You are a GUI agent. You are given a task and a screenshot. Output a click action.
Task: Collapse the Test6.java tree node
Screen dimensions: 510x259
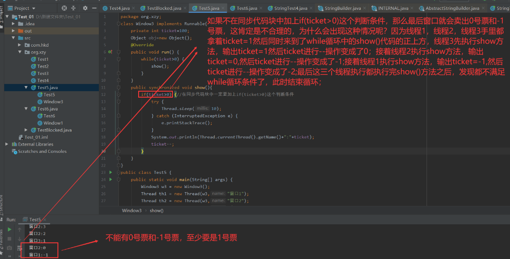point(26,109)
